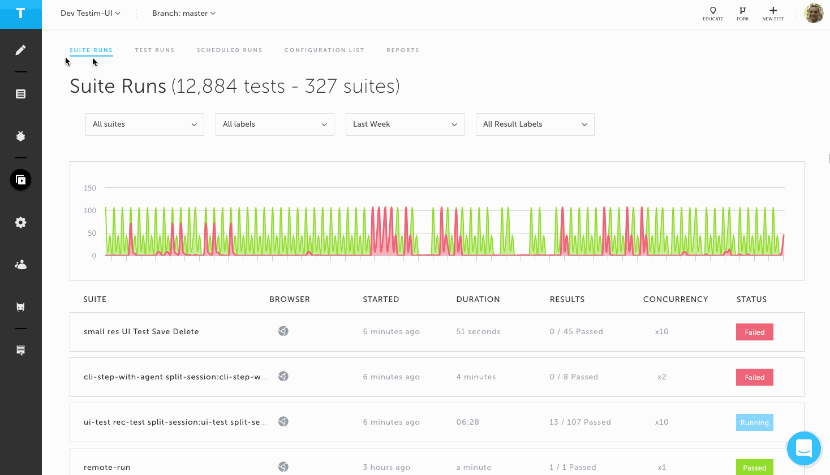Screen dimensions: 830x475
Task: Change the Last Week time range dropdown
Action: [405, 124]
